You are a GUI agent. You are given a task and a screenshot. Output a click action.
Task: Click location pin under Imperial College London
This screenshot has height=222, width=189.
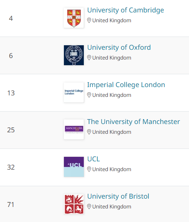click(x=89, y=95)
